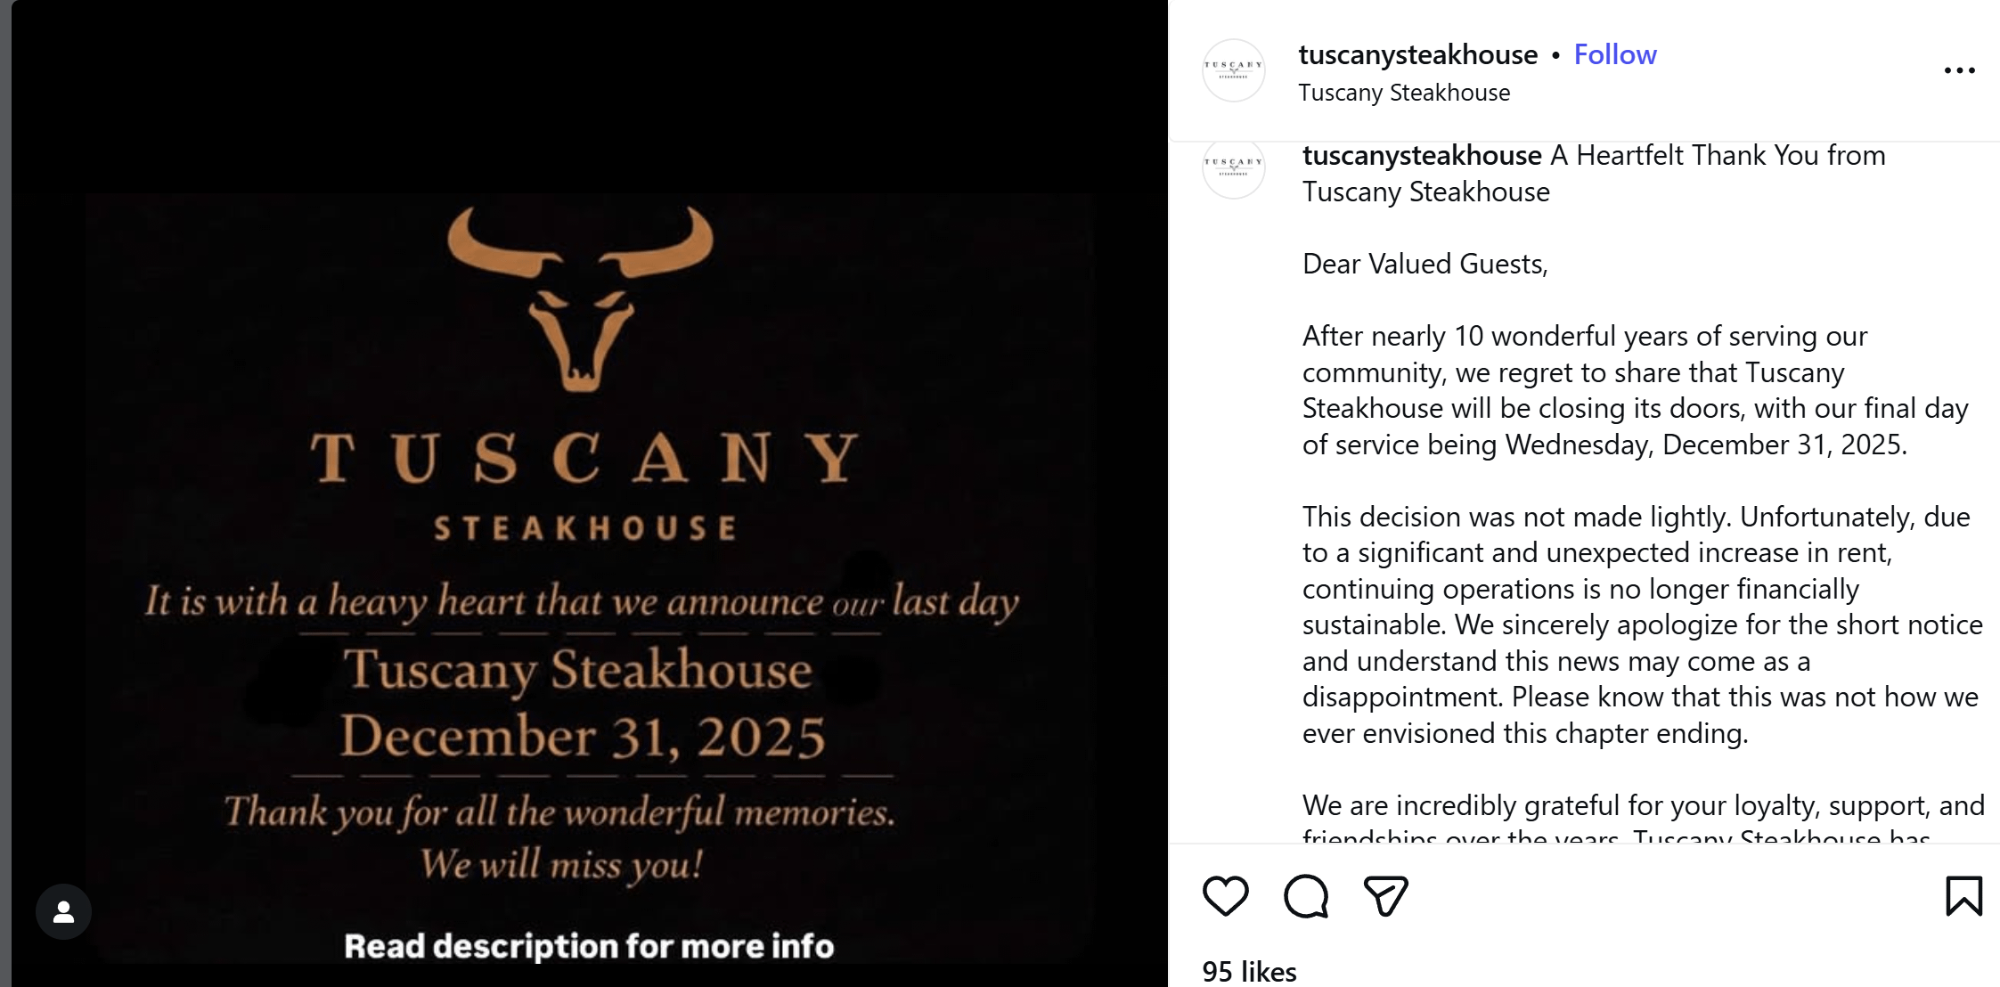Share the post using the paper plane icon

(1385, 895)
